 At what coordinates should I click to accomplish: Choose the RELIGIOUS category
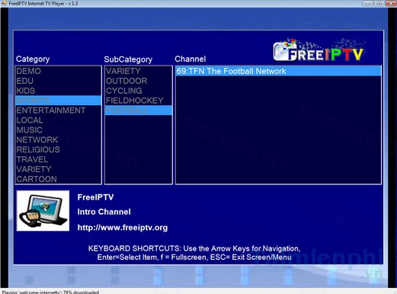(58, 149)
